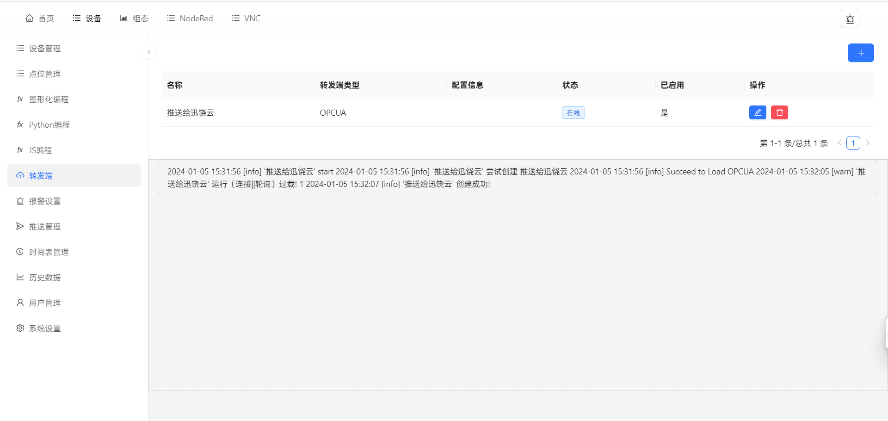
Task: Open 报警设置 alarm settings
Action: 45,201
